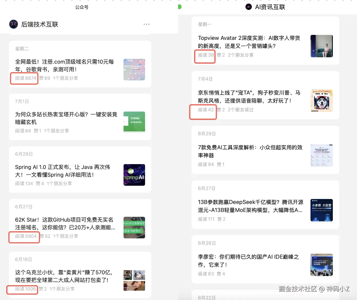Click the 星期二 date label
The height and width of the screenshot is (300, 357).
tap(22, 49)
